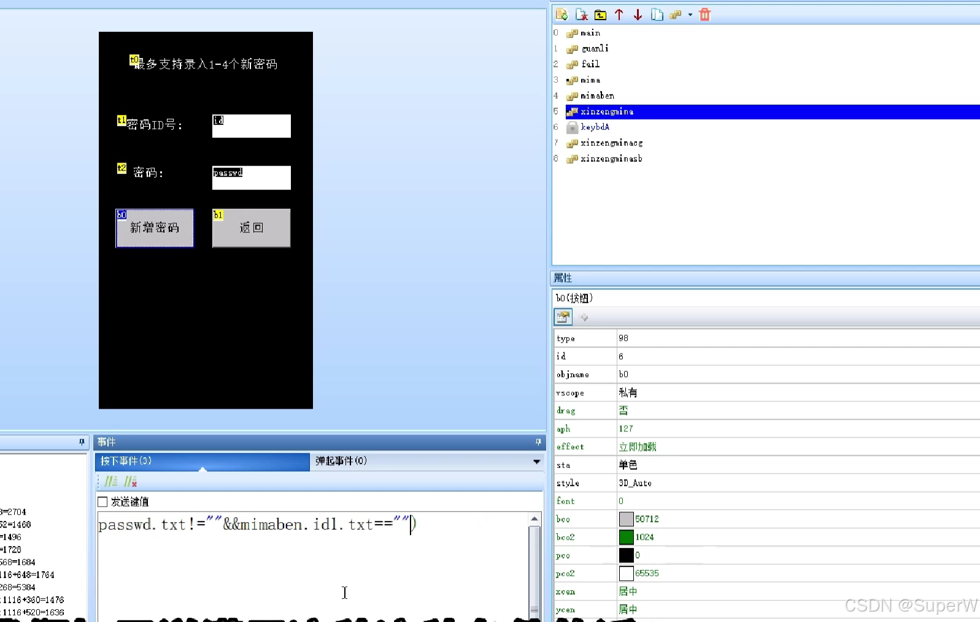Click the delete page icon with red X
Viewport: 980px width, 622px height.
581,15
